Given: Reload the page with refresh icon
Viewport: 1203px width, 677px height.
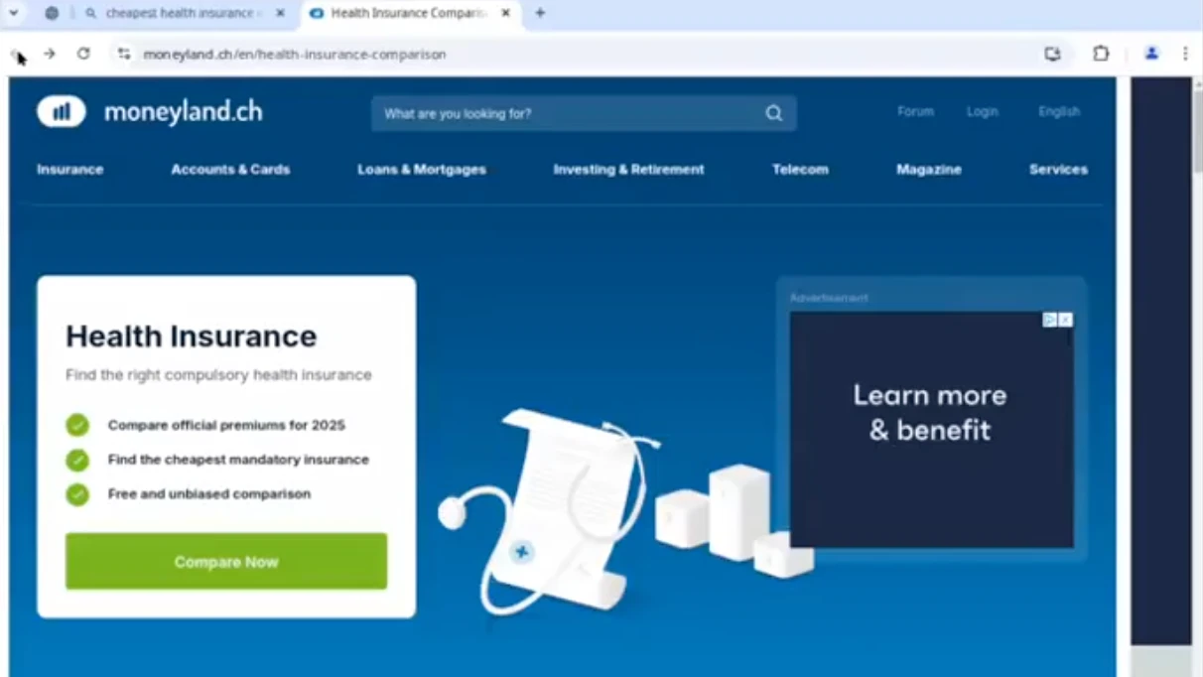Looking at the screenshot, I should click(83, 54).
